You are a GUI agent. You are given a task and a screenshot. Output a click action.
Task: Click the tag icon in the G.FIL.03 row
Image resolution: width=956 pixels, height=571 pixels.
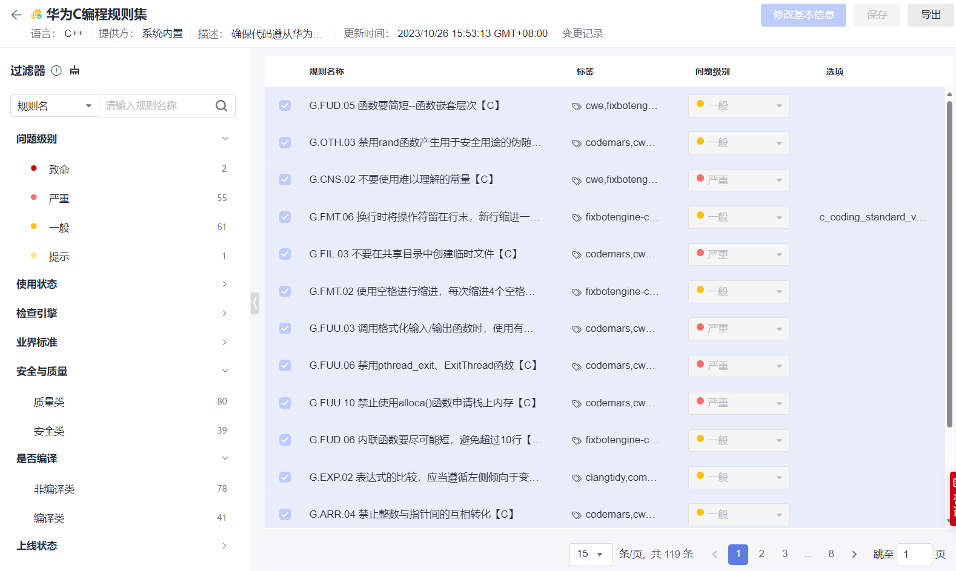tap(577, 255)
